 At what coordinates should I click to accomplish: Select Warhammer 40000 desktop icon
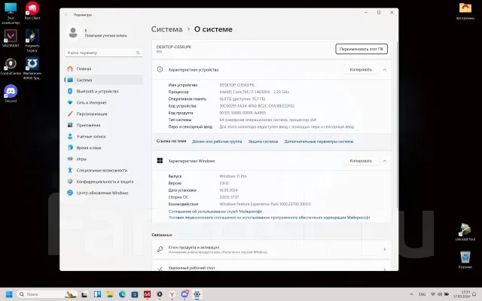tap(32, 68)
